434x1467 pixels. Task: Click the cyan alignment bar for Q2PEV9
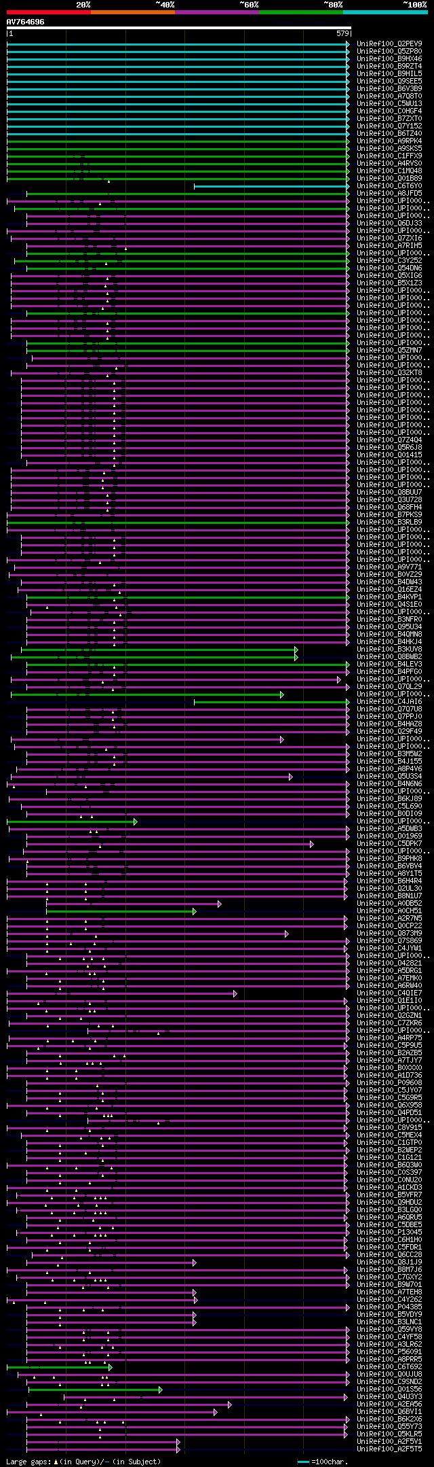click(178, 43)
